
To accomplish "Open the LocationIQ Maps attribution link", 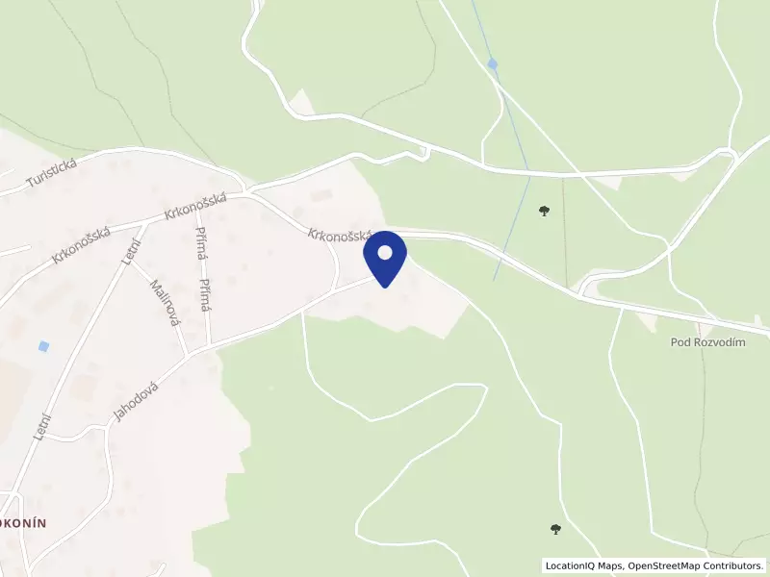I will pos(584,565).
